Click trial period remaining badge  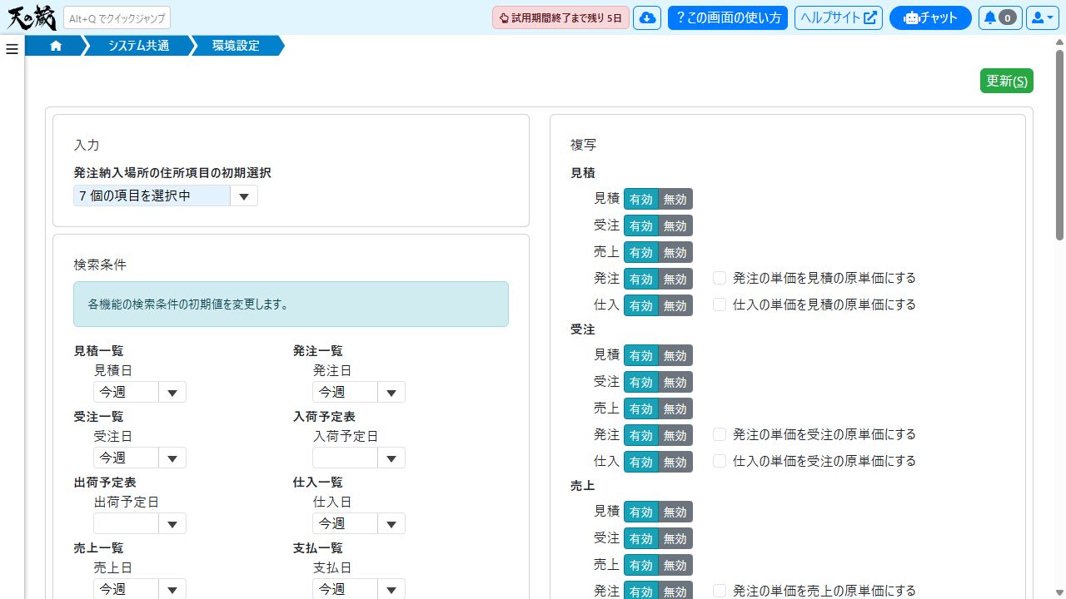click(x=560, y=17)
